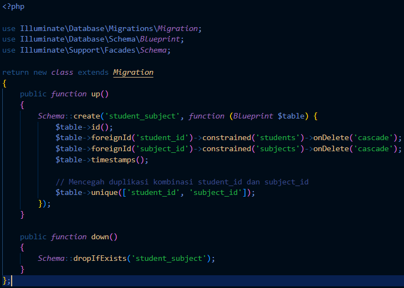404x288 pixels.
Task: Click 'cascade' on the student_id line
Action: point(373,138)
